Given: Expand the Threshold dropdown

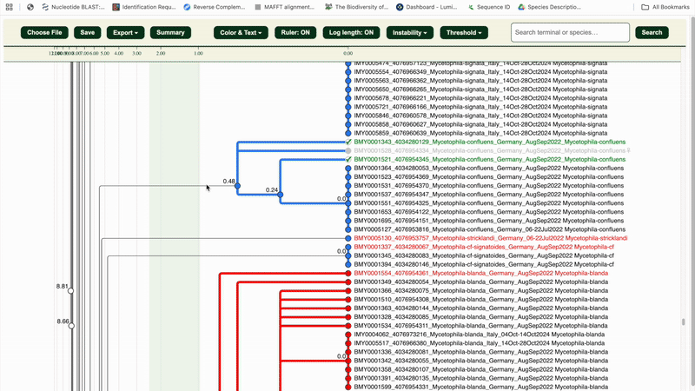Looking at the screenshot, I should pyautogui.click(x=464, y=33).
